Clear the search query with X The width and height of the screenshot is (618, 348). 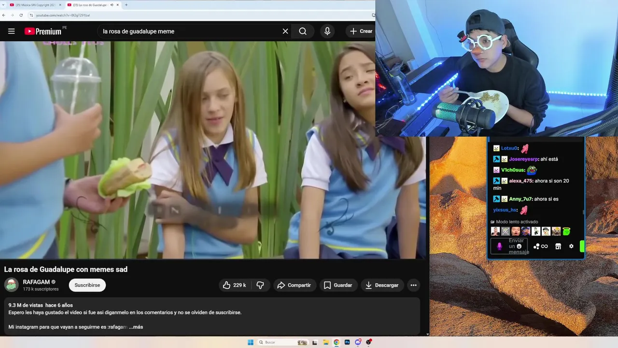pyautogui.click(x=285, y=31)
